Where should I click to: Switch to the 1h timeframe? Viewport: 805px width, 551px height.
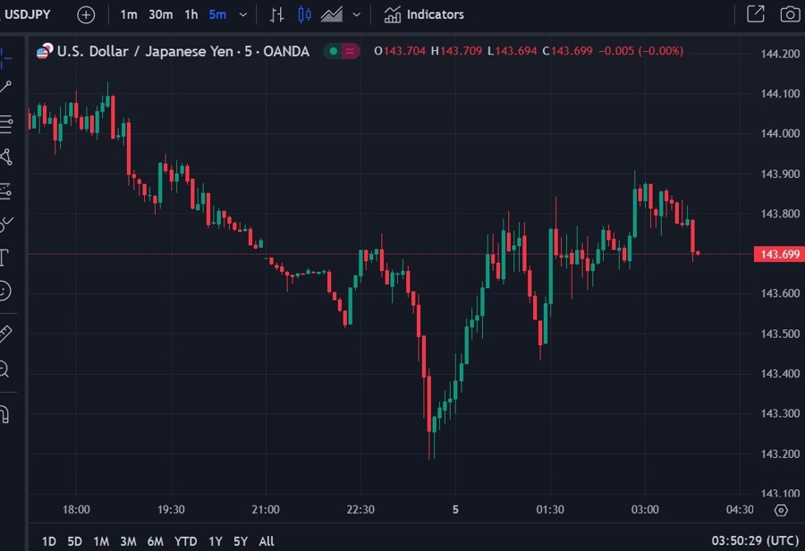(x=191, y=15)
